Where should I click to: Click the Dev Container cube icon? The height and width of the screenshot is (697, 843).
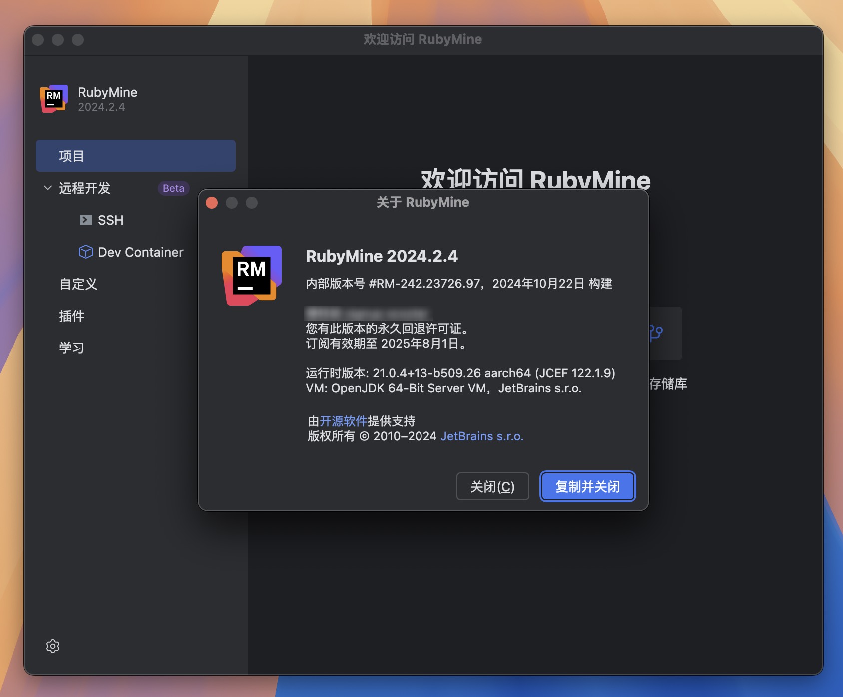tap(86, 252)
